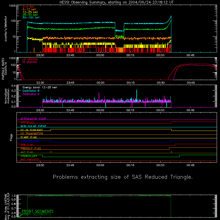Select the GAP_FLAG label
The height and width of the screenshot is (220, 220).
27,122
